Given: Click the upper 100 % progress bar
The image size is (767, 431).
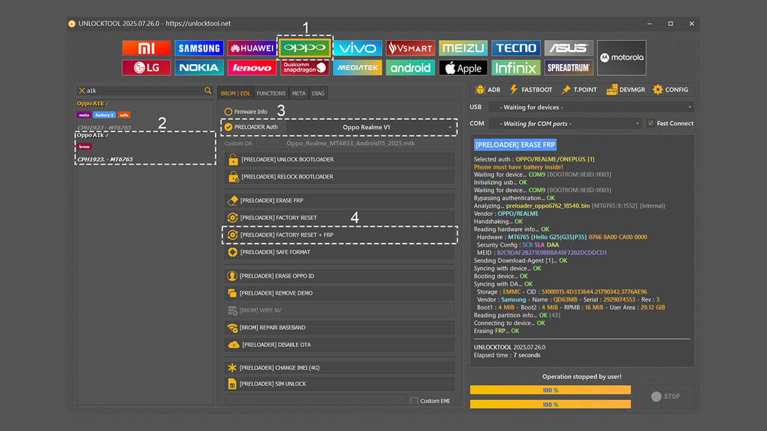Looking at the screenshot, I should tap(550, 390).
